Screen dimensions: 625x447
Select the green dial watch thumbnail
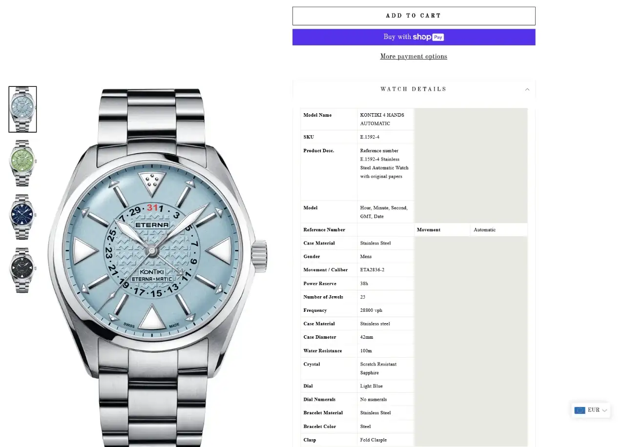coord(22,163)
